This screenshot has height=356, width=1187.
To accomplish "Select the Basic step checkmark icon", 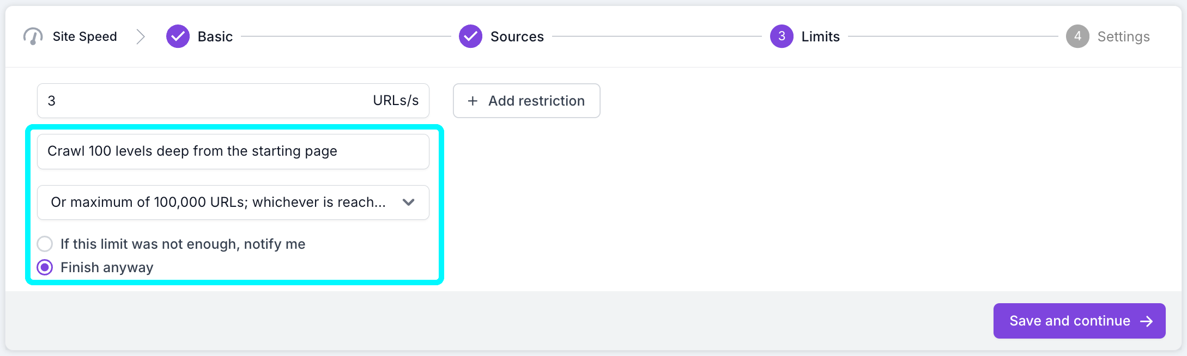I will click(178, 36).
